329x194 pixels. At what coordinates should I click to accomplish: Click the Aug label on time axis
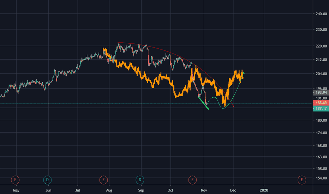tap(109, 190)
